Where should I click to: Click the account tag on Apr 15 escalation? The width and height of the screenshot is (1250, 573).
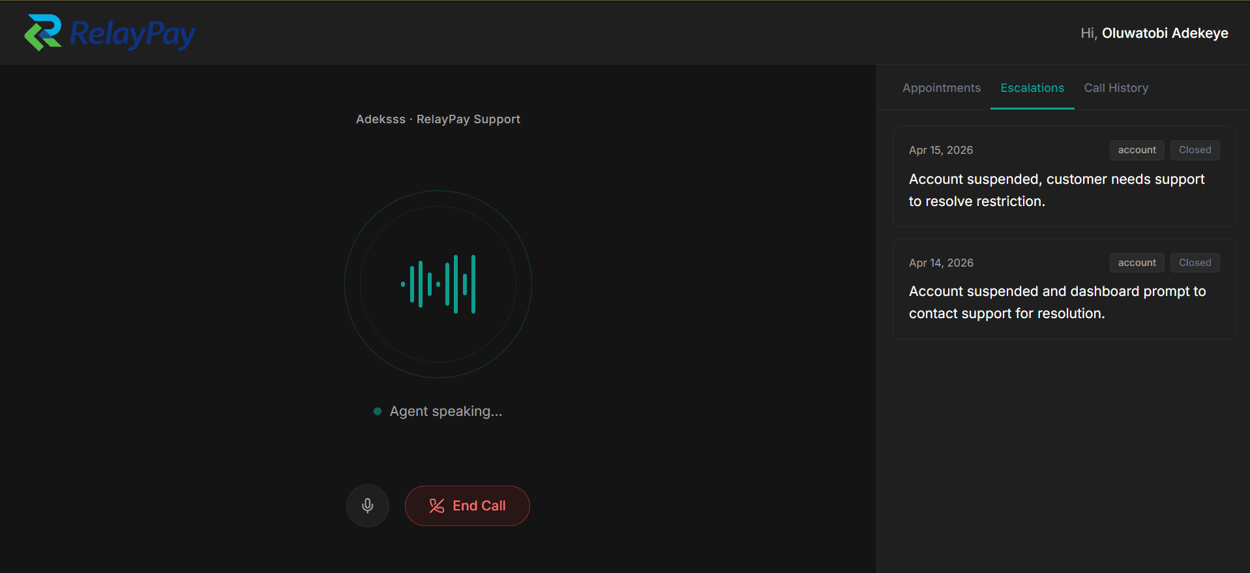pos(1137,150)
